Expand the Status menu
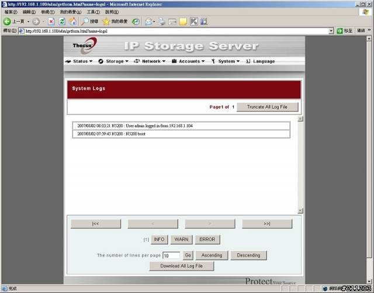Image resolution: width=374 pixels, height=293 pixels. [x=79, y=61]
